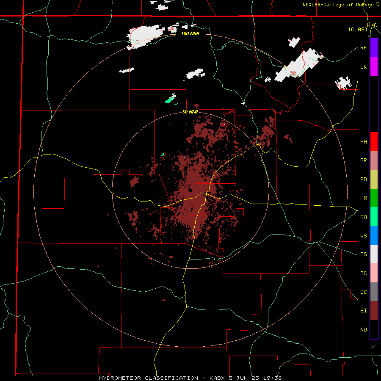This screenshot has height=381, width=381.
Task: Click the "[CLAS]" legend units label
Action: click(x=358, y=29)
